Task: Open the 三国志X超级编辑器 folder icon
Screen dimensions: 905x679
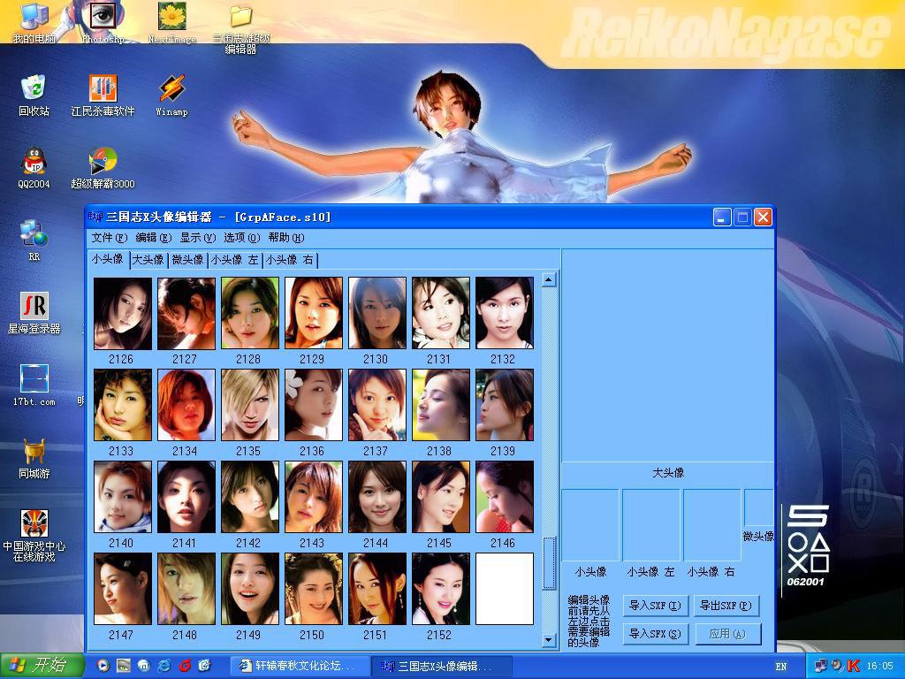Action: point(240,18)
